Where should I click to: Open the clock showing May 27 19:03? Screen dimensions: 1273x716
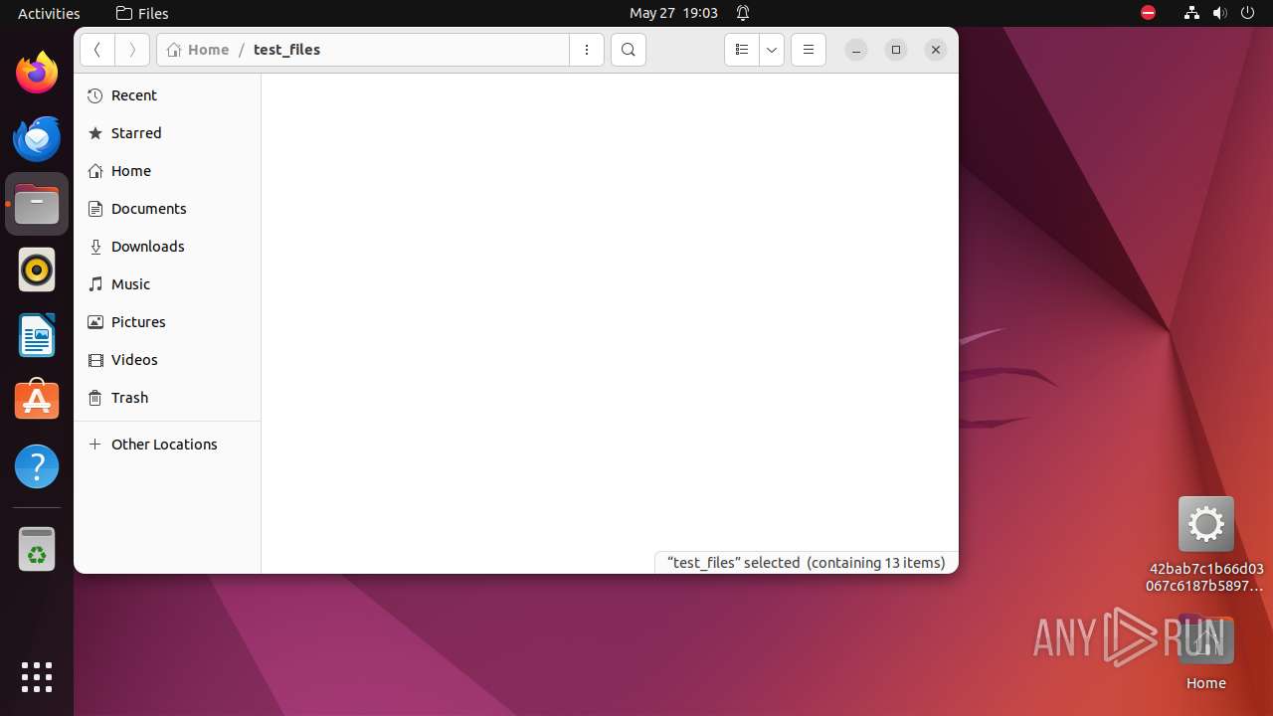(673, 13)
